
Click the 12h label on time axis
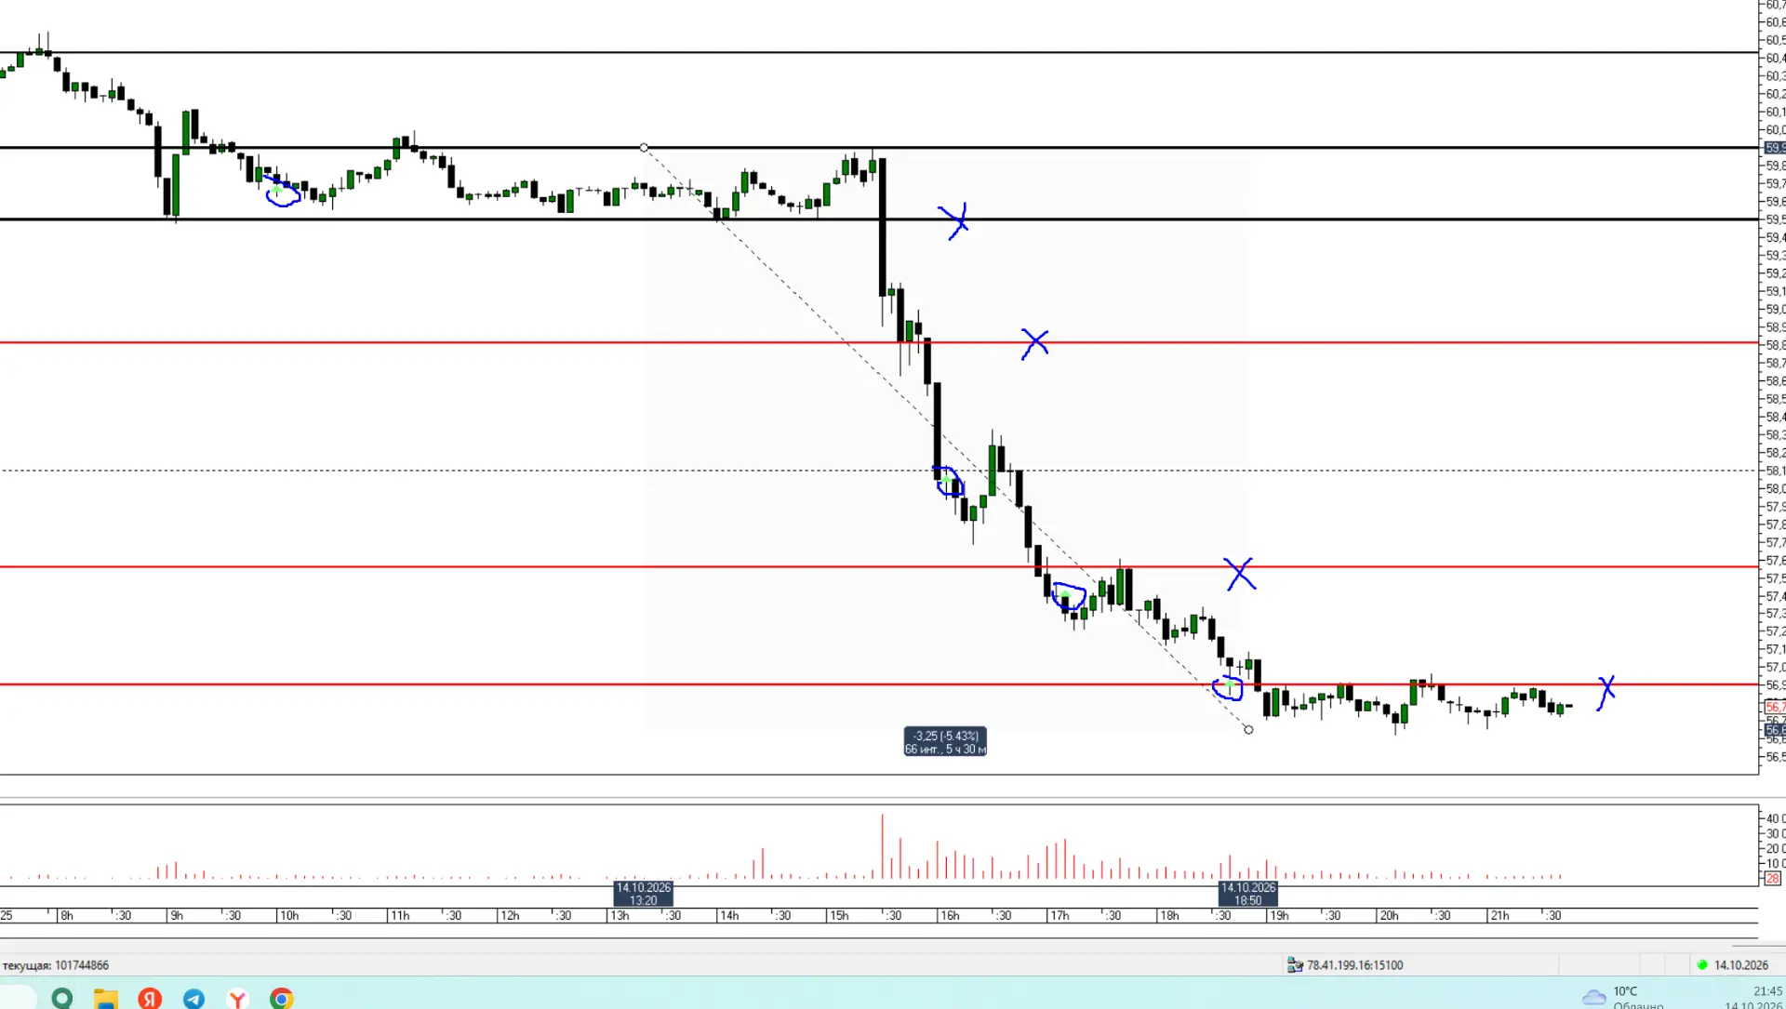510,916
